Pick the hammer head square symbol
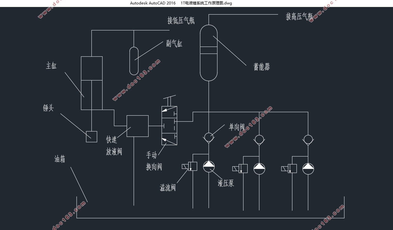This screenshot has width=393, height=230. pos(91,137)
